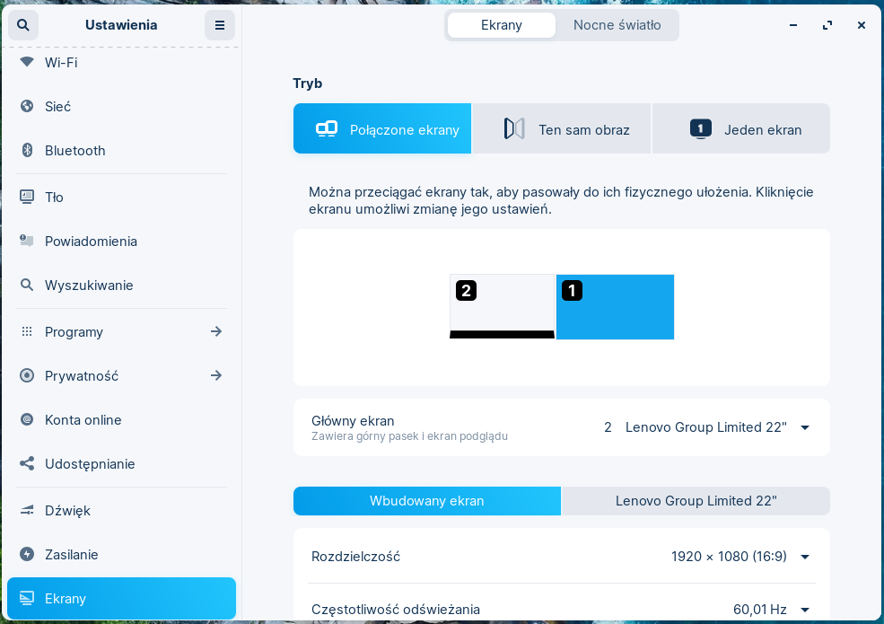Select Jeden ekran display mode
884x624 pixels.
(x=740, y=128)
